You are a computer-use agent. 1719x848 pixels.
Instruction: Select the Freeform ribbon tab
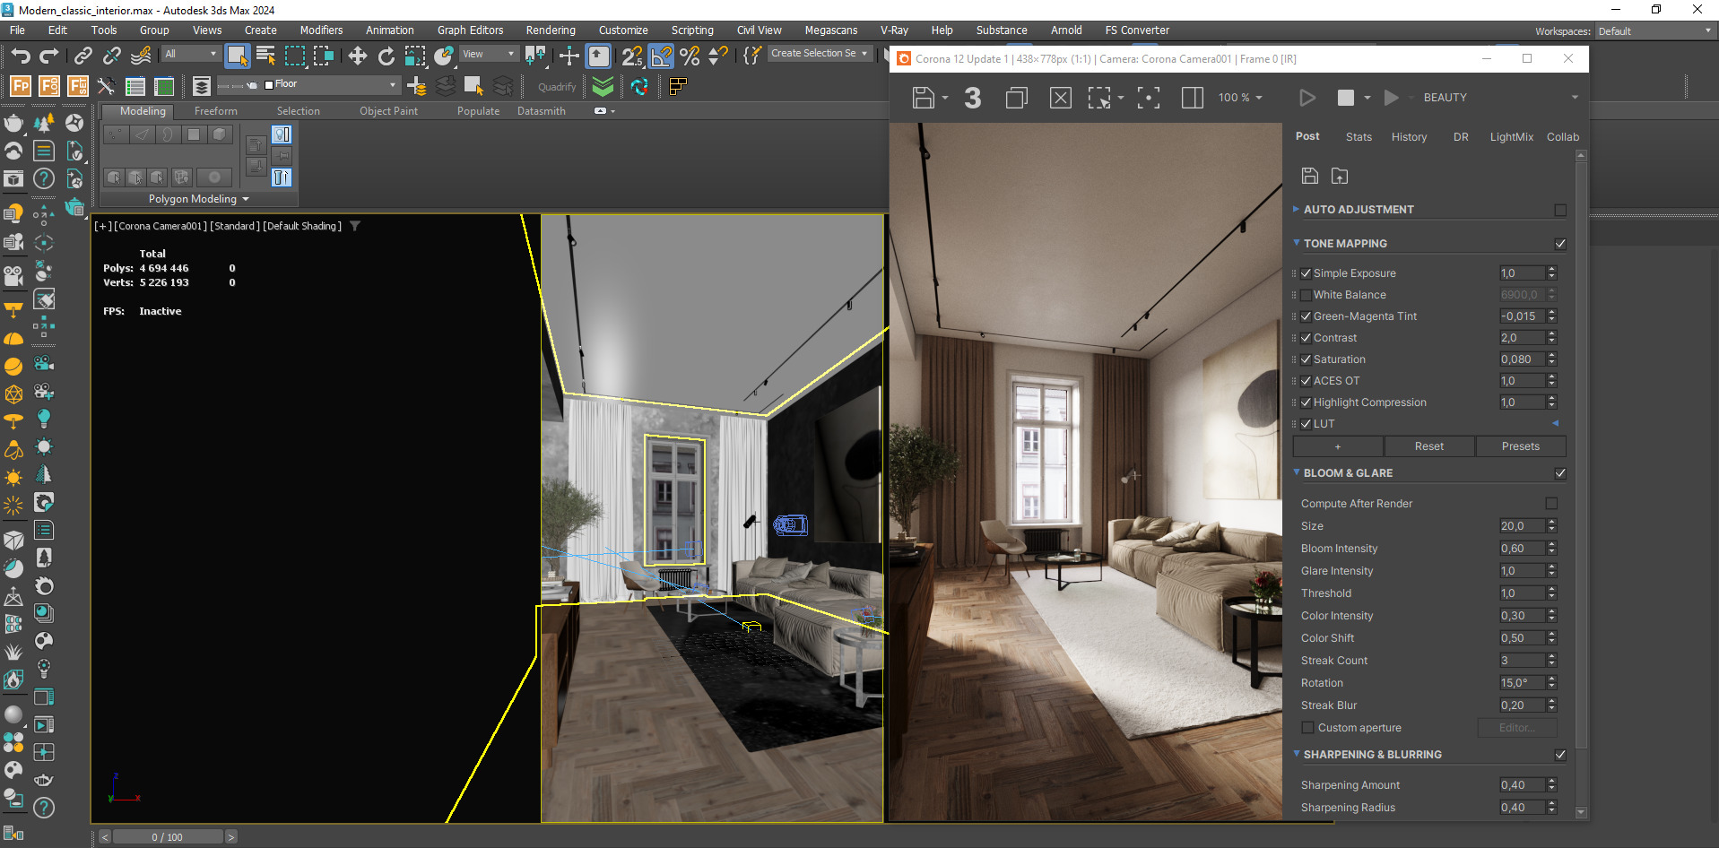(215, 111)
